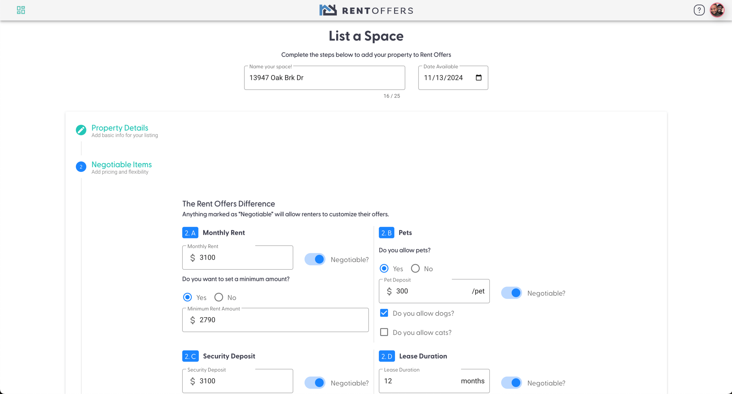Click the RentOffers house logo
This screenshot has width=732, height=394.
click(328, 10)
